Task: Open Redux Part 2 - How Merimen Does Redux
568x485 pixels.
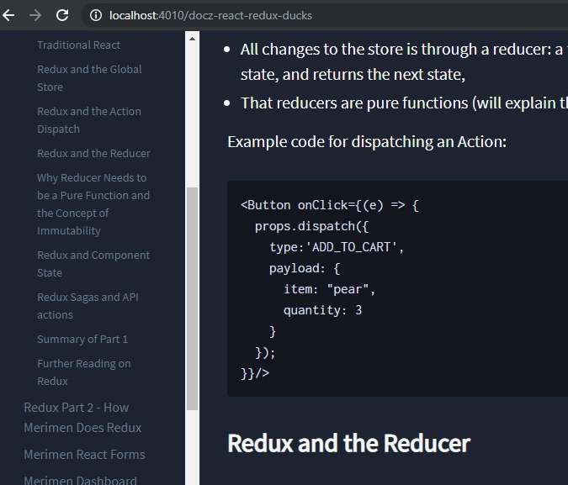Action: 82,418
